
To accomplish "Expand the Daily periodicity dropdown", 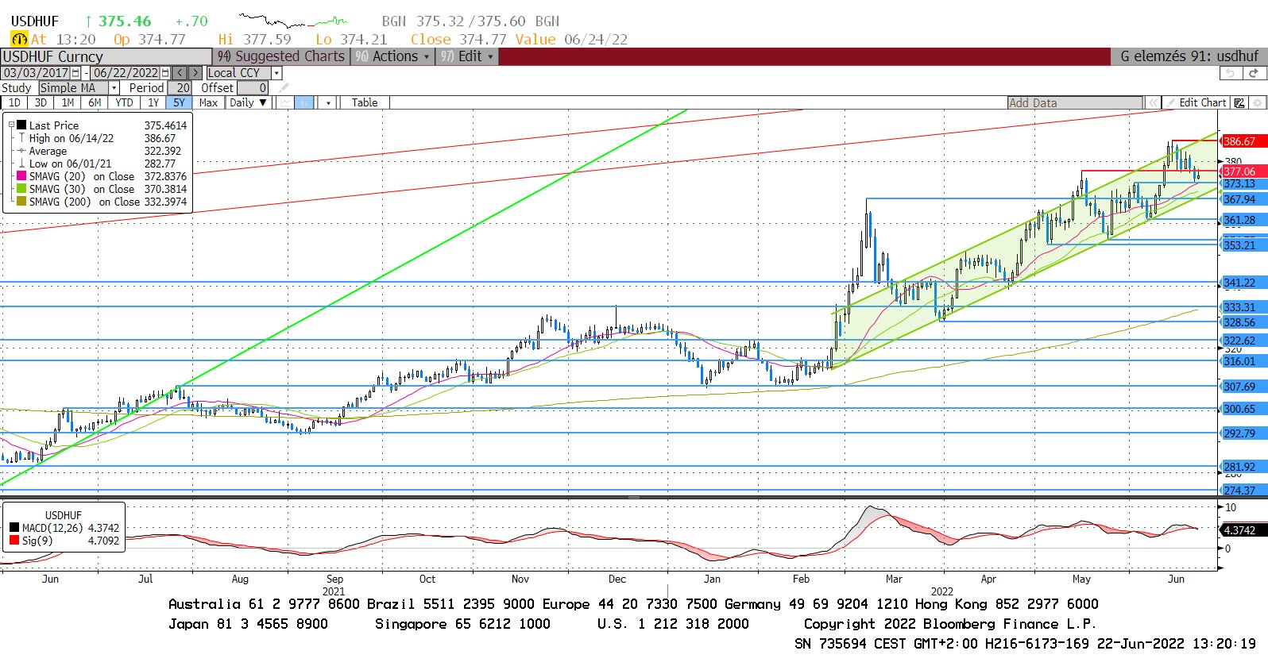I will 248,103.
